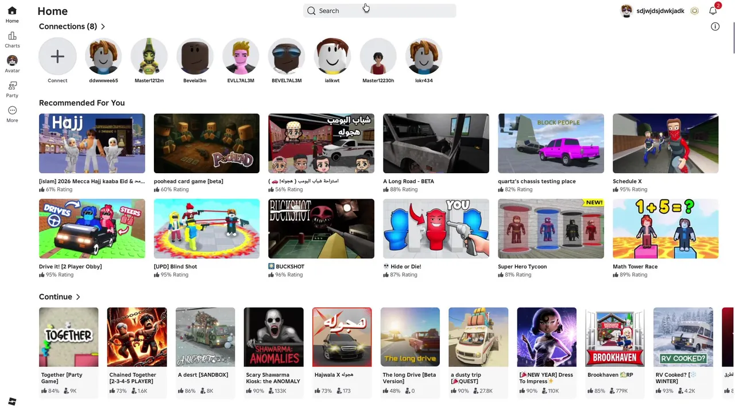The height and width of the screenshot is (413, 735).
Task: Click the 'Math Tower Race' title text
Action: 635,267
